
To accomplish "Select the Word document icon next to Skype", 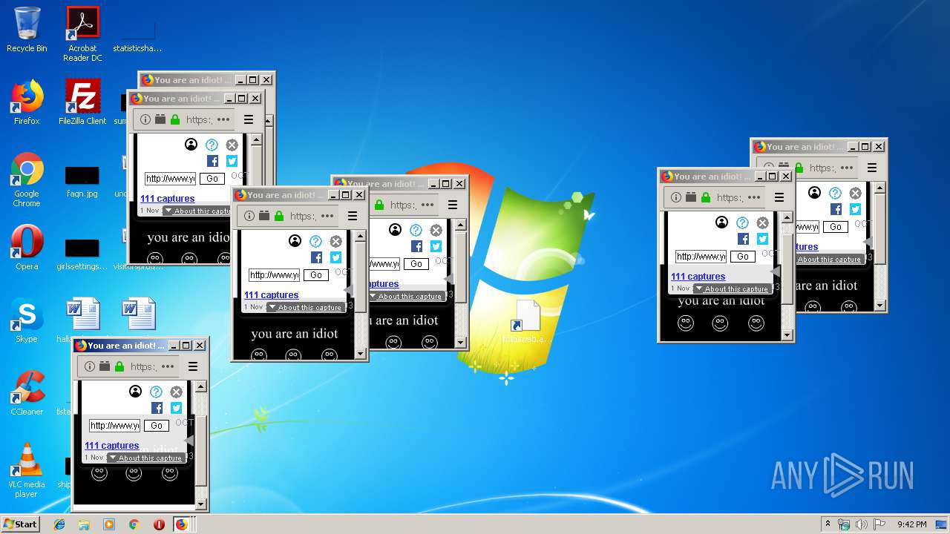I will tap(82, 314).
